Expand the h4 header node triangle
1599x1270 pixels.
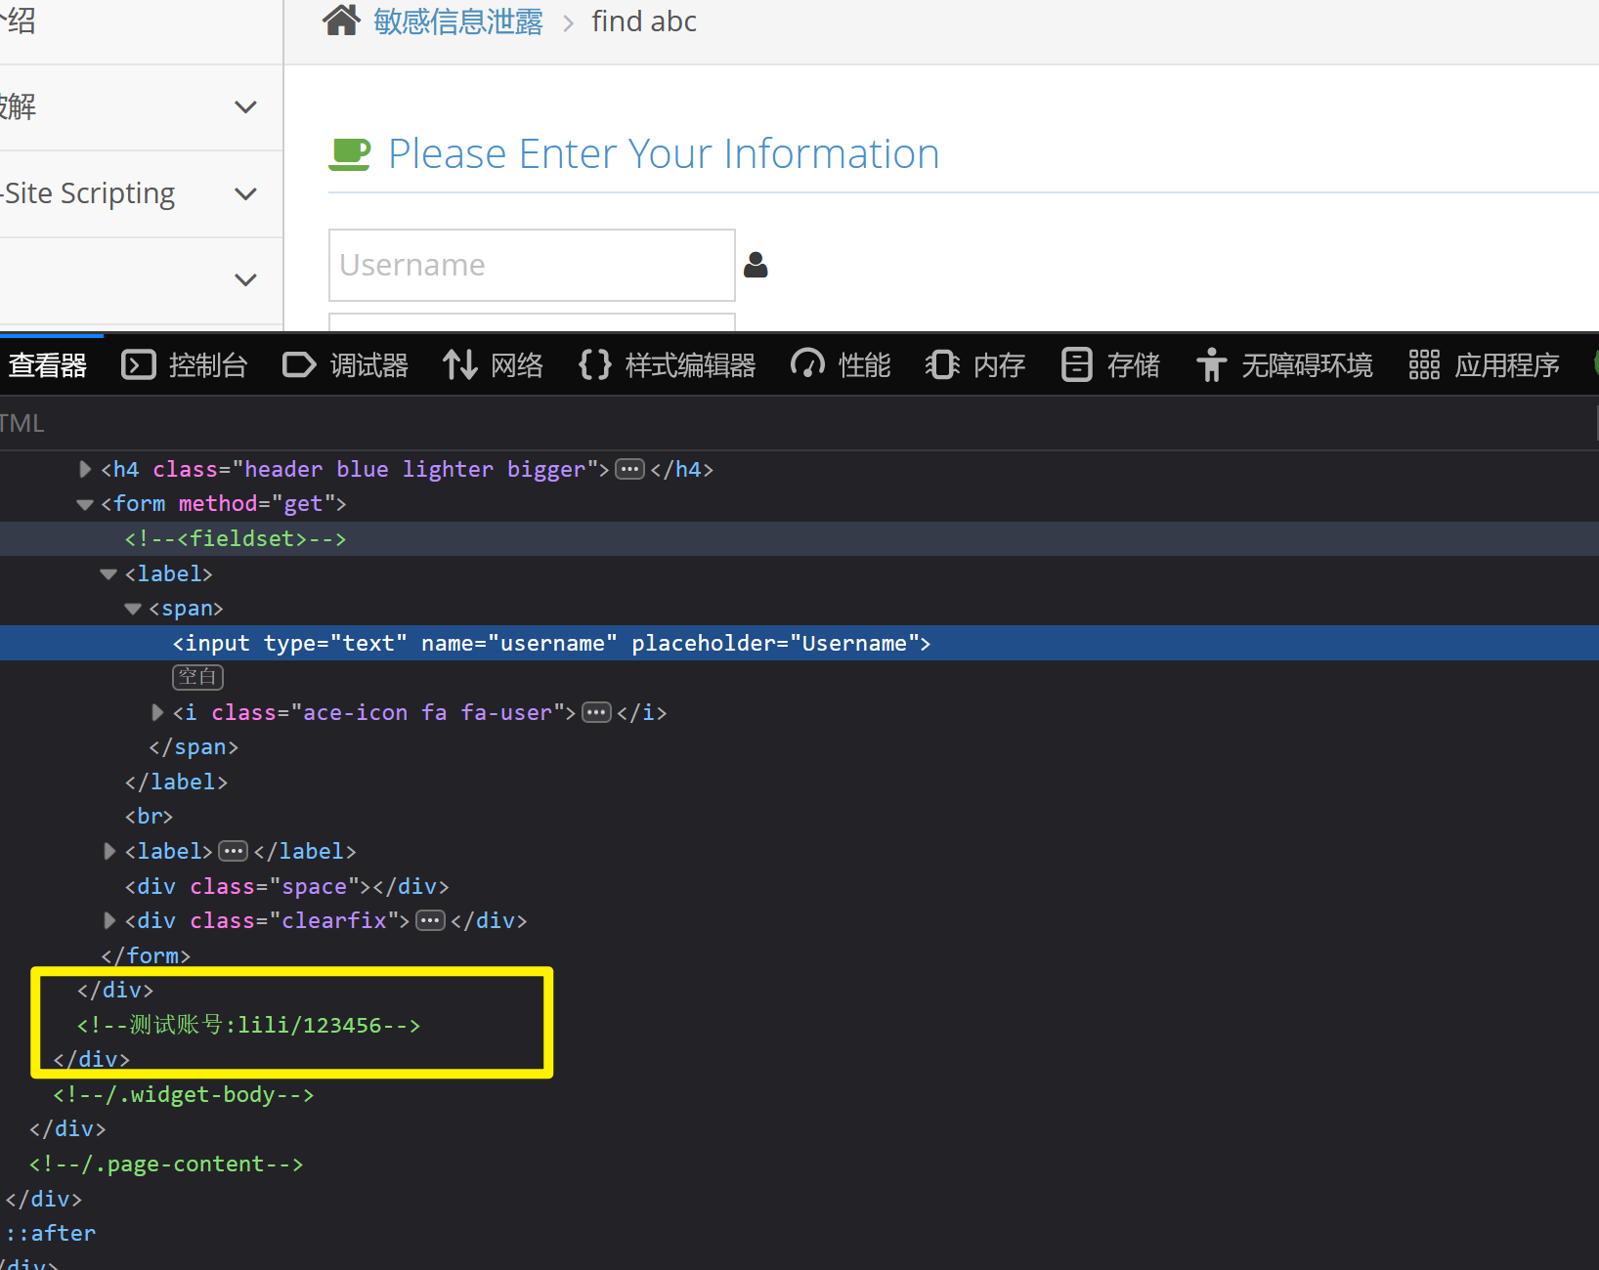(85, 470)
